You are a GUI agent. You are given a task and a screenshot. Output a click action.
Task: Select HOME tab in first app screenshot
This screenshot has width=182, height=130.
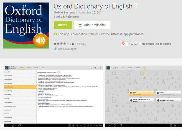(22, 68)
